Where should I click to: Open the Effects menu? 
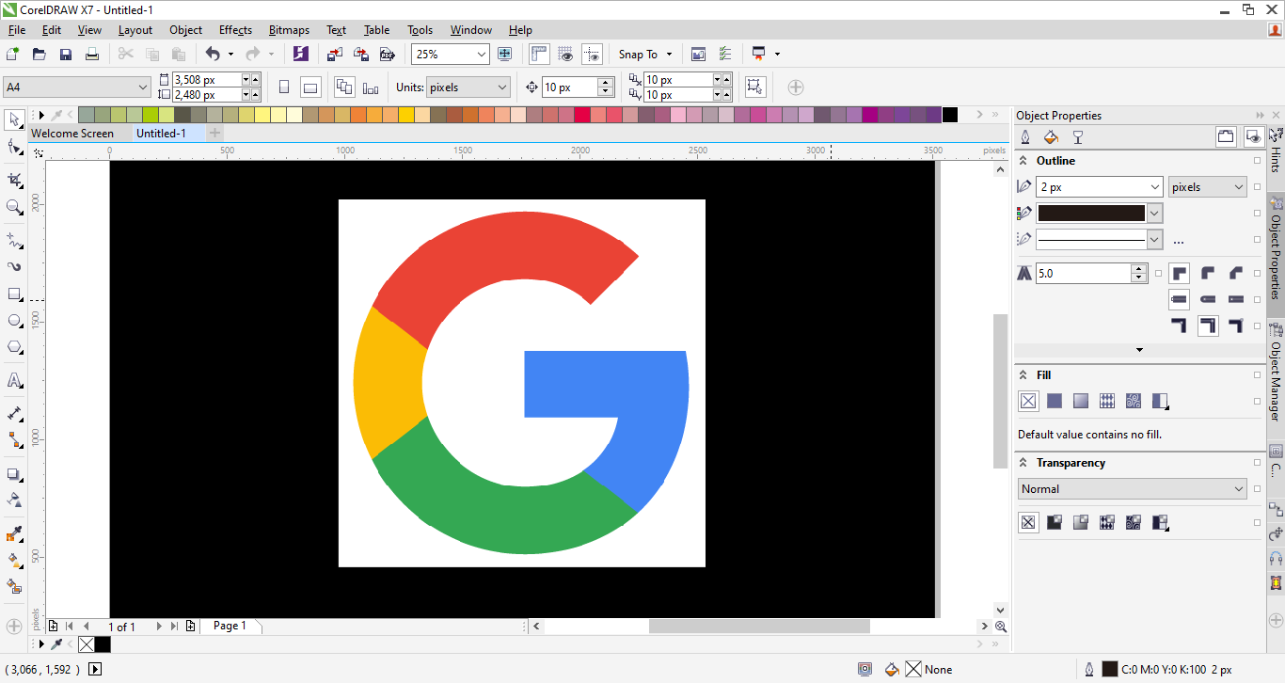pyautogui.click(x=235, y=30)
